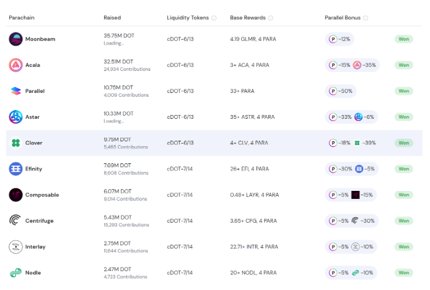Sort by the Raised column header
The height and width of the screenshot is (290, 430).
pos(112,18)
